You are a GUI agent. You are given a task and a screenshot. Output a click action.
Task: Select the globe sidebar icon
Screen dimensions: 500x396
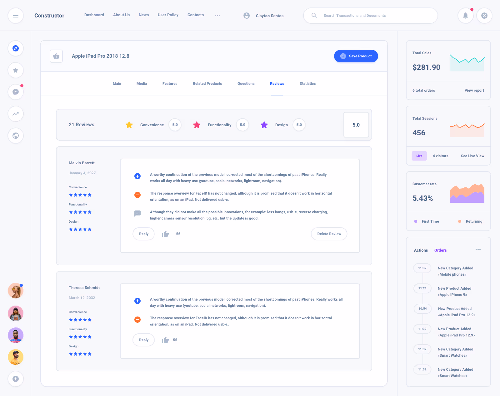[16, 136]
